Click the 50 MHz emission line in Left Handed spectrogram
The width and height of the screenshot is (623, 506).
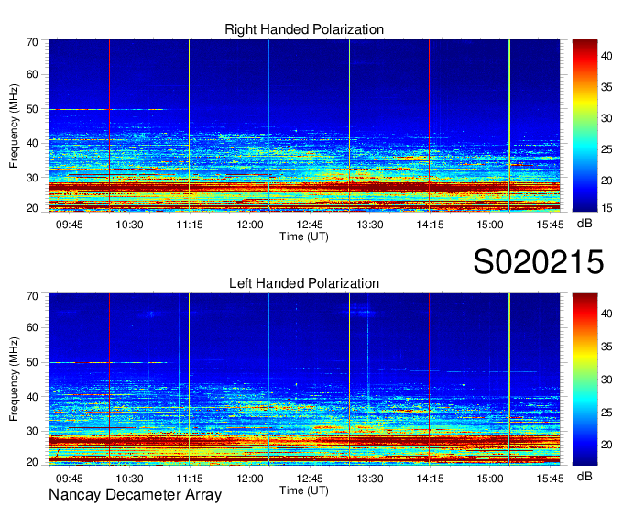[107, 362]
